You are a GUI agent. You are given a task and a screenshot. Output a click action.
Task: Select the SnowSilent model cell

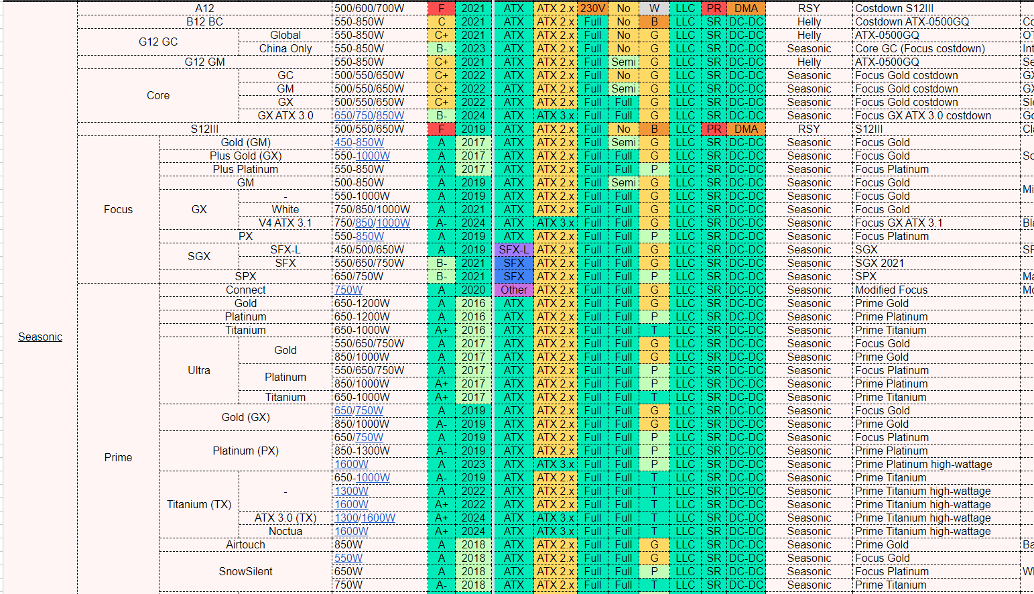[x=246, y=571]
